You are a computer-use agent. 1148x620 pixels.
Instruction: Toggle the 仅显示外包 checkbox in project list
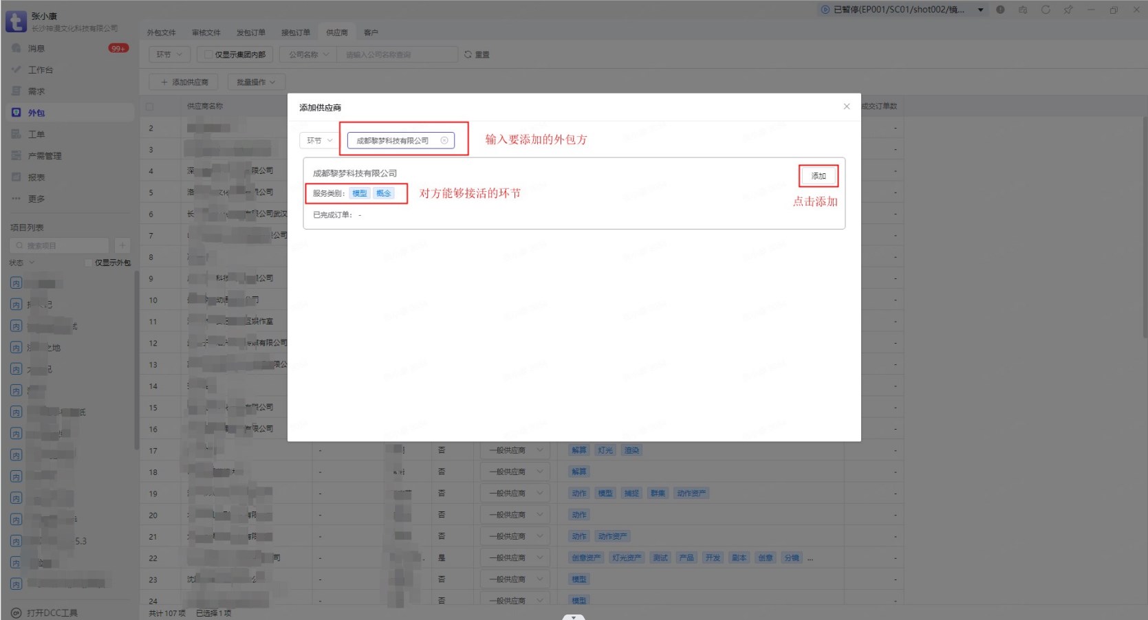(88, 263)
